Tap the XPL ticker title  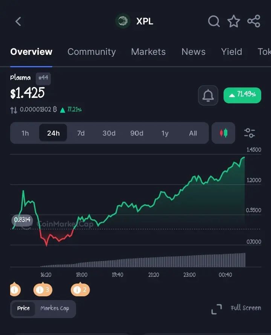(145, 21)
